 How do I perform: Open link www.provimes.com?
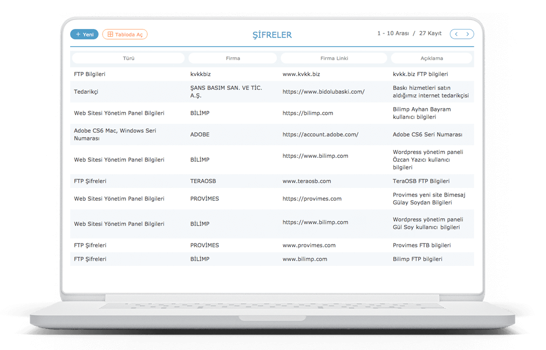click(309, 246)
